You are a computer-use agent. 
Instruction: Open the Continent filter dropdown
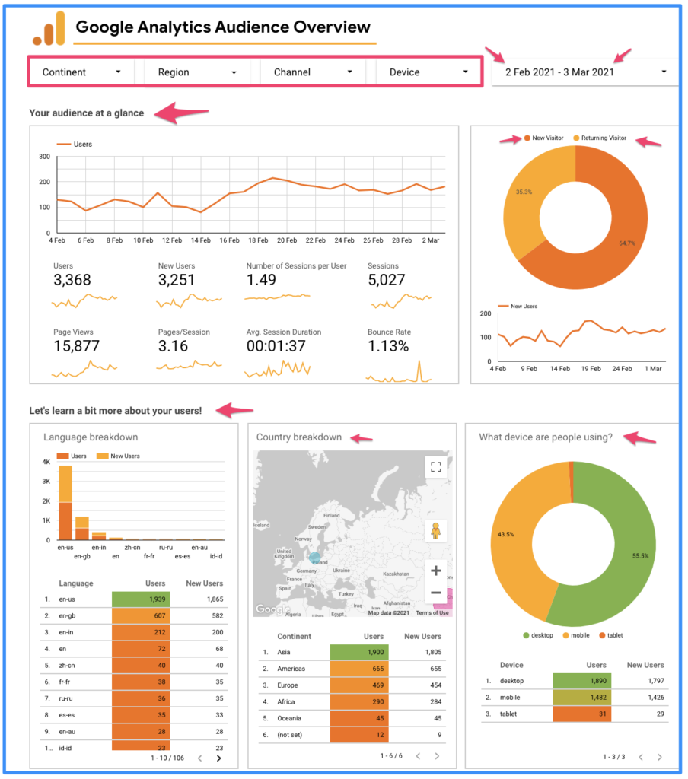[x=81, y=72]
